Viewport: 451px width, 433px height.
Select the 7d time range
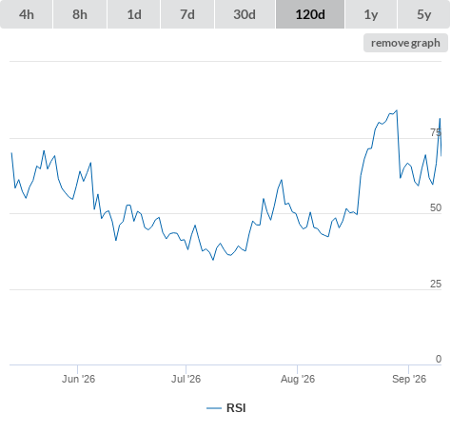187,14
